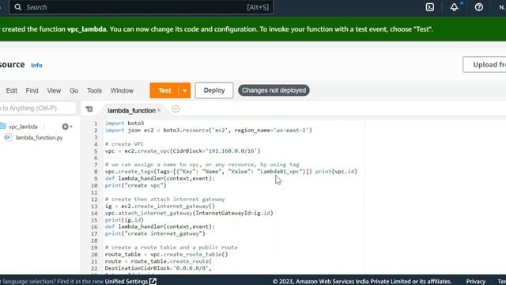Image resolution: width=506 pixels, height=285 pixels.
Task: Open the View menu
Action: tap(54, 90)
